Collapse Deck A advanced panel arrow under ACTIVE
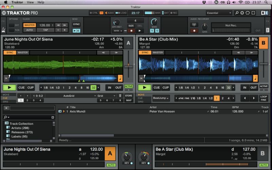Viewport: 272px width, 170px height. [x=129, y=90]
